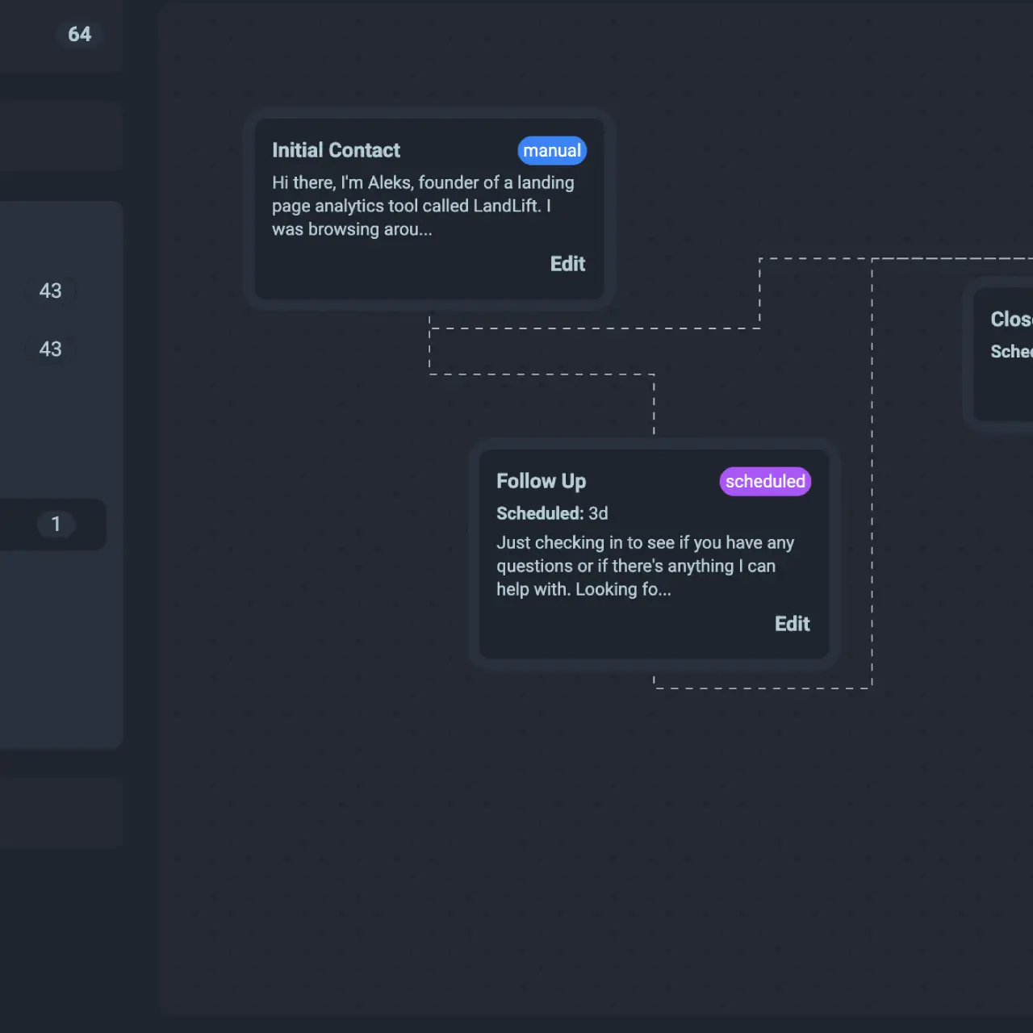This screenshot has height=1033, width=1033.
Task: Open the Follow Up message preview text
Action: point(645,566)
